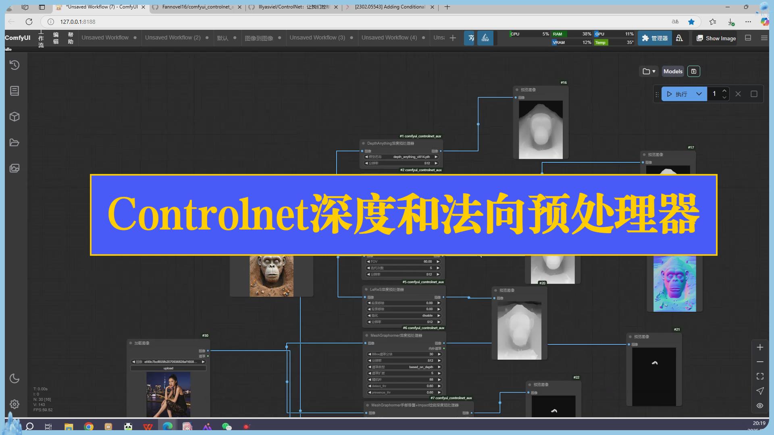This screenshot has height=435, width=774.
Task: Open browser downloads icon
Action: click(730, 22)
